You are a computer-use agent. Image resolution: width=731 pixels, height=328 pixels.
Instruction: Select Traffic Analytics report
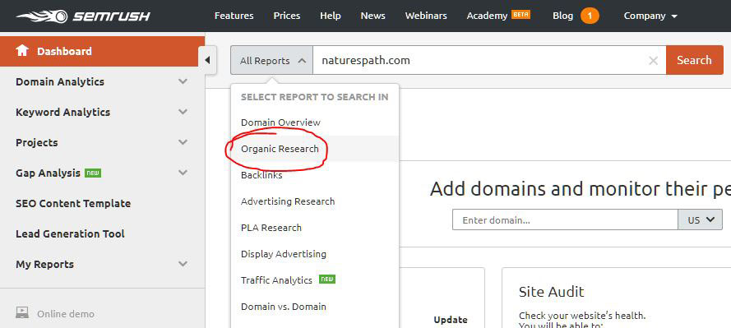click(x=276, y=280)
